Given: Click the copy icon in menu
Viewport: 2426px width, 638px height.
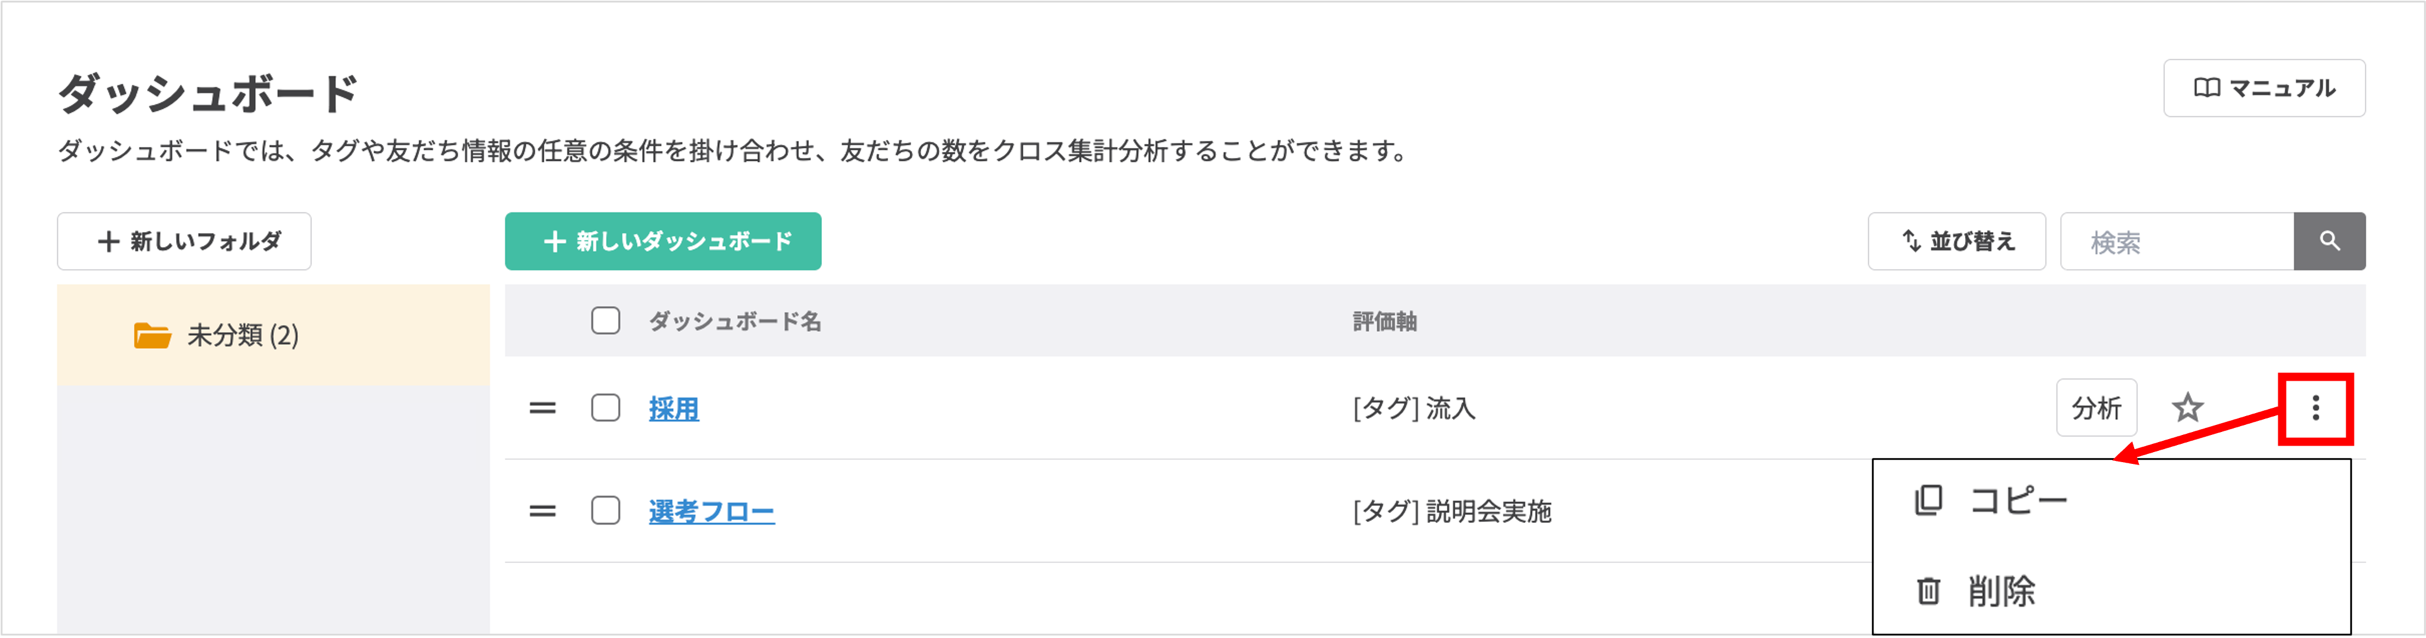Looking at the screenshot, I should pos(1928,500).
